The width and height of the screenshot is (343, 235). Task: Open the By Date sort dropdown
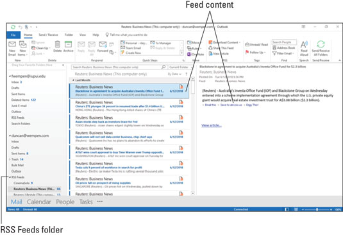(x=174, y=74)
